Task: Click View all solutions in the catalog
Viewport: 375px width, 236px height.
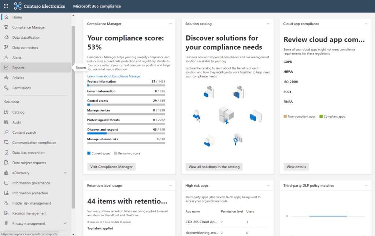Action: pos(214,167)
